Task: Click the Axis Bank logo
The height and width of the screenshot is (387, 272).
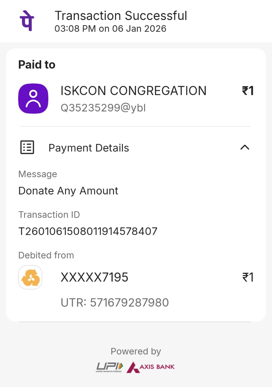Action: [151, 367]
